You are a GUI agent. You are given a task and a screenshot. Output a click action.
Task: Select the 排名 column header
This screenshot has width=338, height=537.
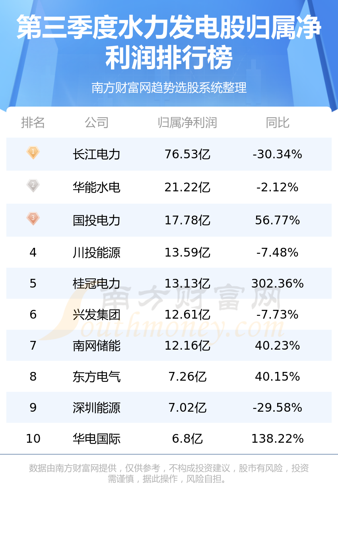pyautogui.click(x=33, y=123)
